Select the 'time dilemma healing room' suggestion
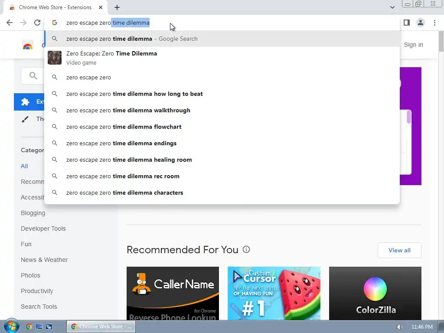The width and height of the screenshot is (444, 333). [x=222, y=160]
